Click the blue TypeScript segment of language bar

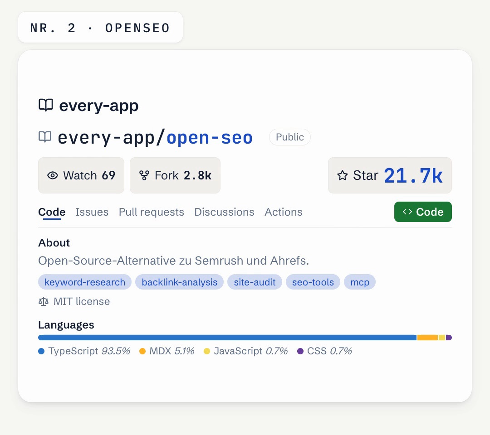227,338
